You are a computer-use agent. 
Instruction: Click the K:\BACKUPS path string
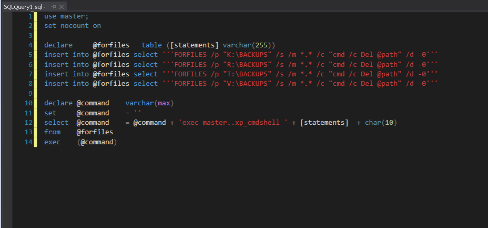point(248,55)
